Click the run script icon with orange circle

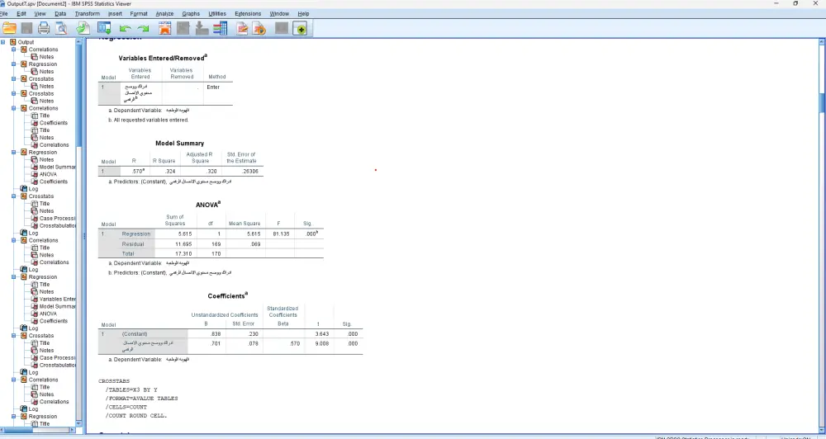click(259, 28)
